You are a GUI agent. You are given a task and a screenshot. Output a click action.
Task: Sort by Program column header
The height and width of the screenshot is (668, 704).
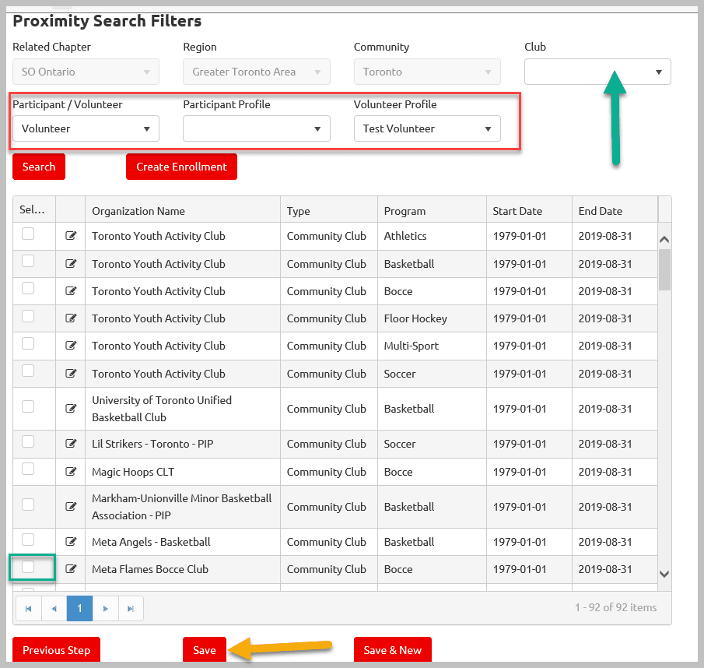[432, 211]
